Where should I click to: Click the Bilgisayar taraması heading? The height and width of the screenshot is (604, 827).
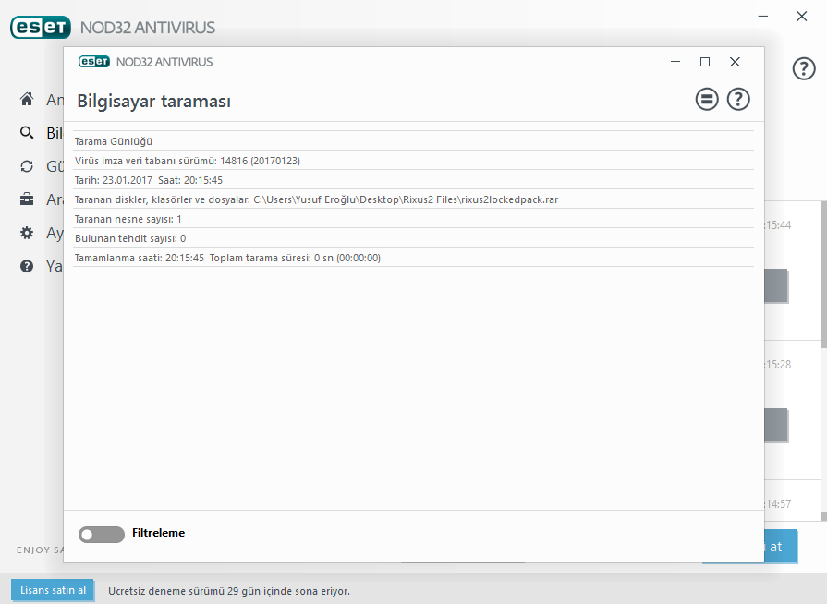coord(154,102)
